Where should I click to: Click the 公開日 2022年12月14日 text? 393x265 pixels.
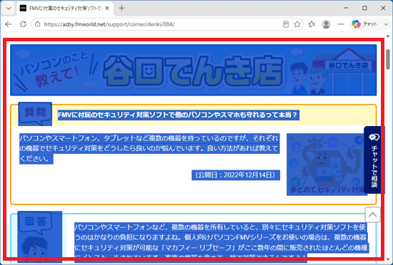point(236,175)
